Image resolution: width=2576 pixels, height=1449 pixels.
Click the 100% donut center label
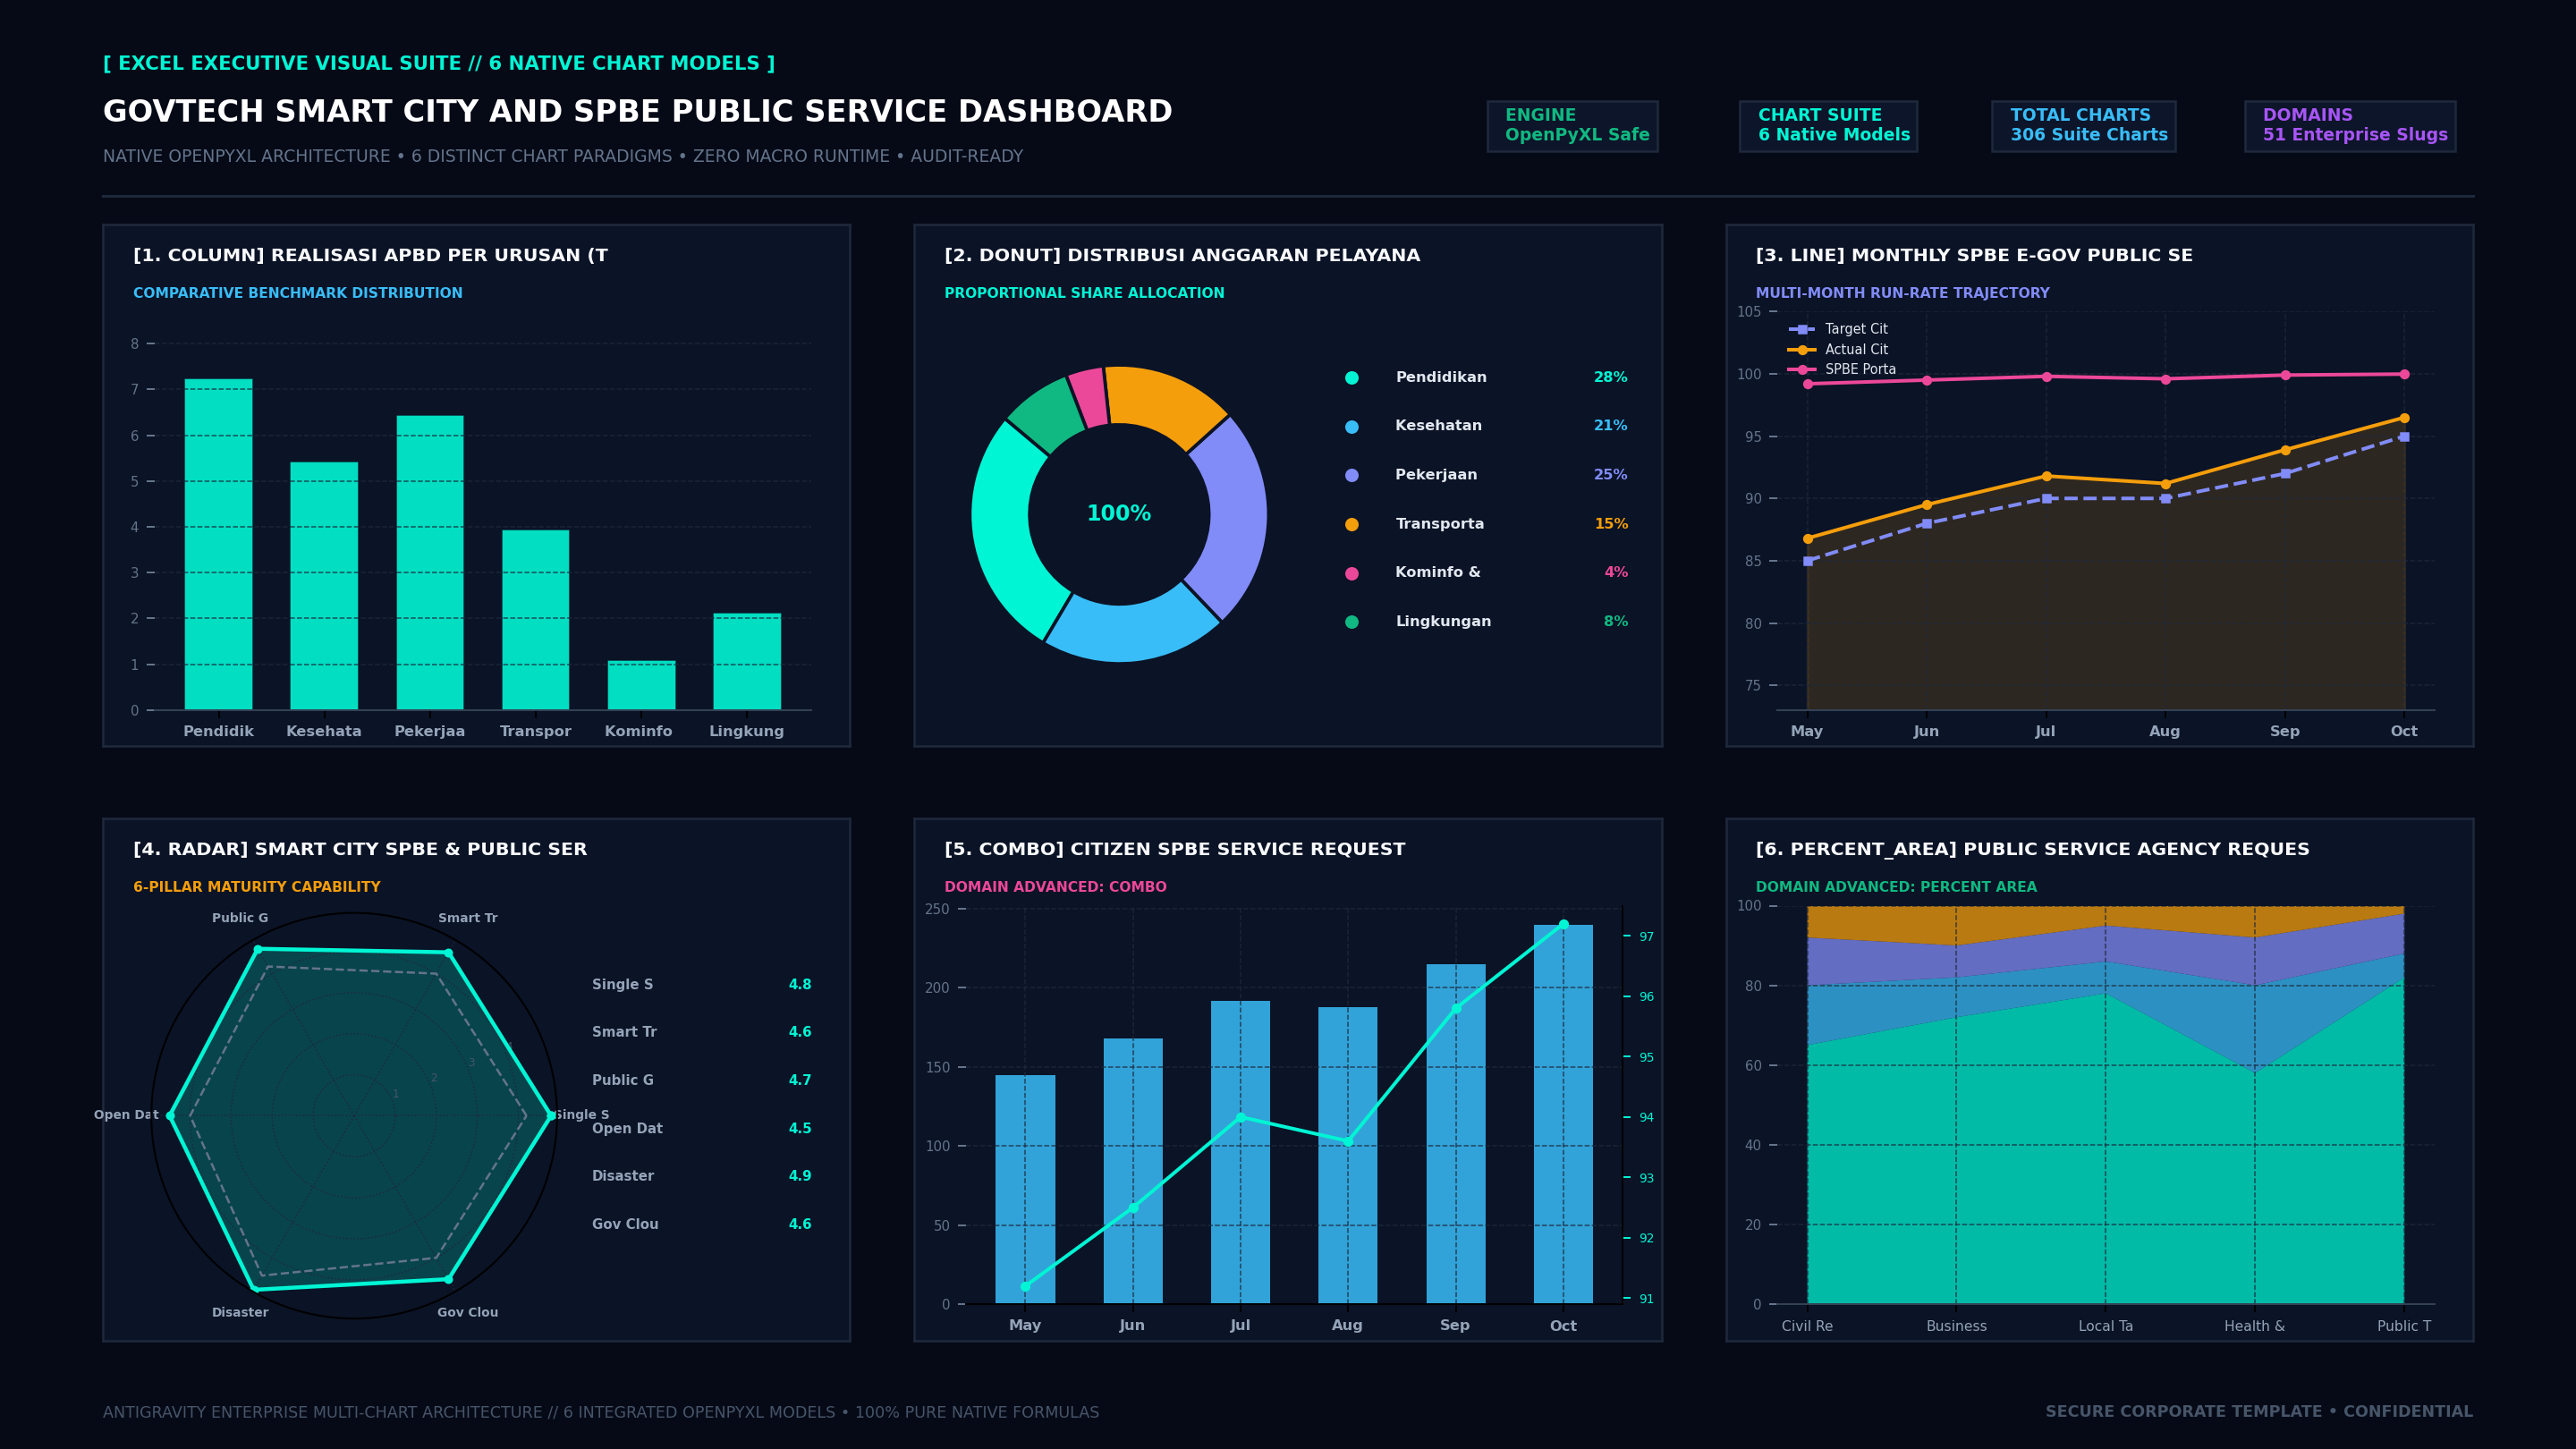1119,514
